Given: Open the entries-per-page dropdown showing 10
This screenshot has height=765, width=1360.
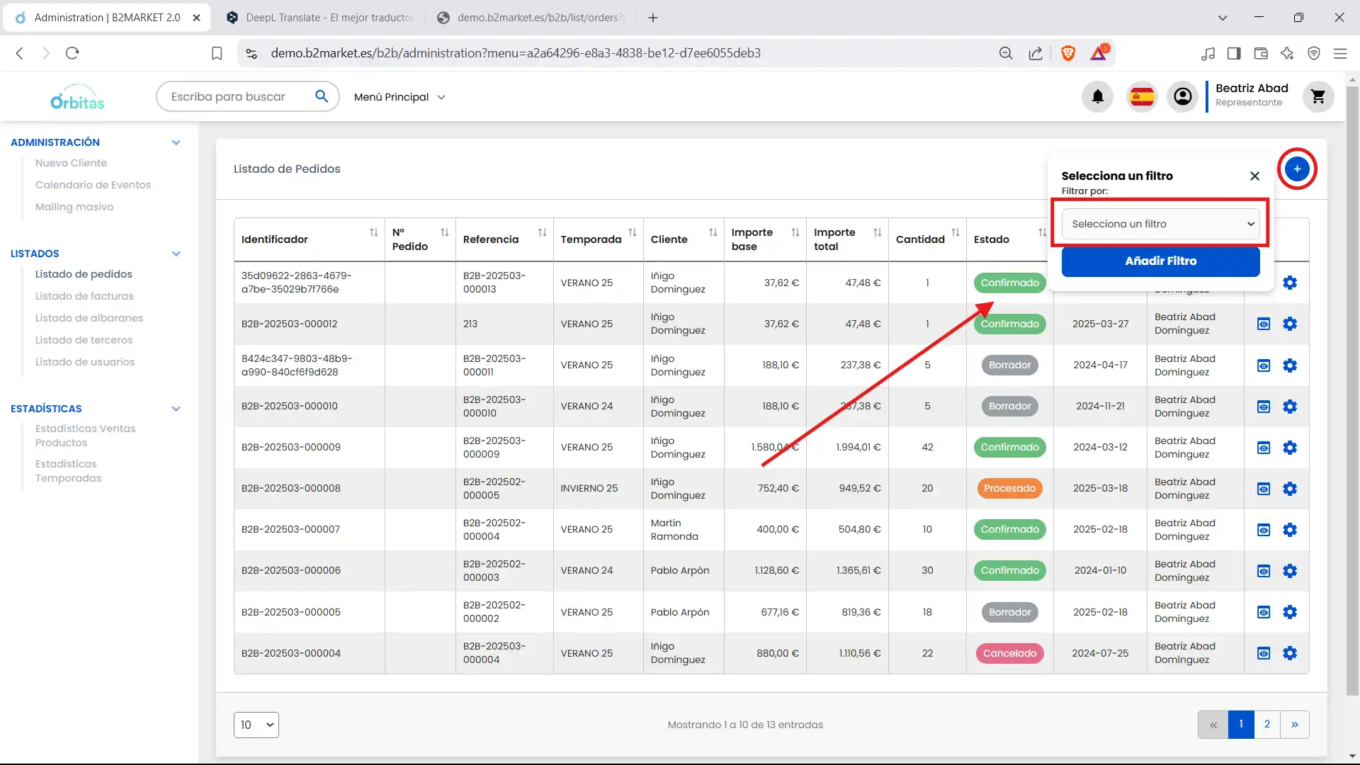Looking at the screenshot, I should (x=256, y=725).
